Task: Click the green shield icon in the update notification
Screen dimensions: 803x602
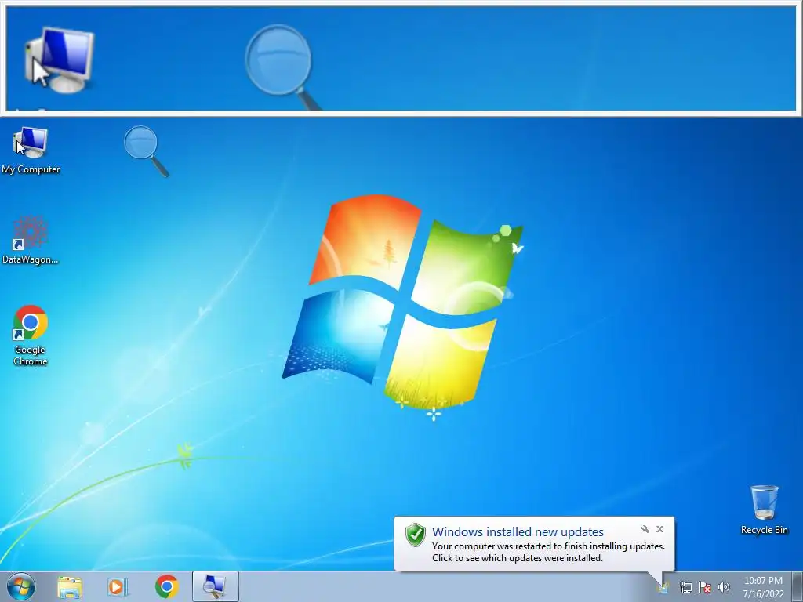Action: tap(416, 535)
